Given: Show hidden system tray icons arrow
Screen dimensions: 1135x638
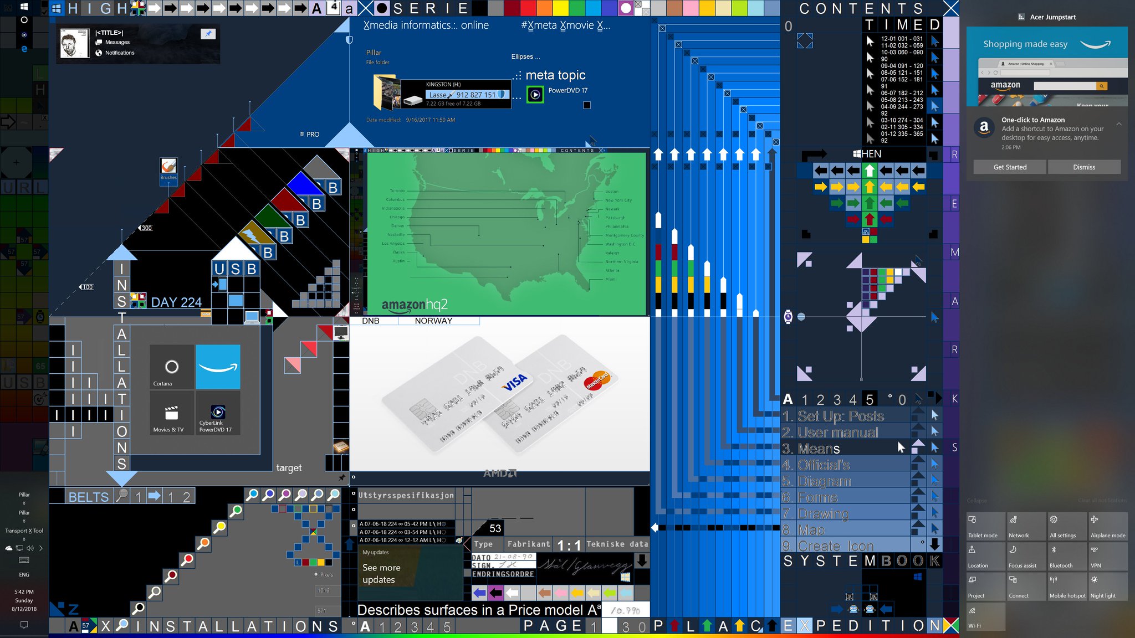Looking at the screenshot, I should [x=41, y=548].
